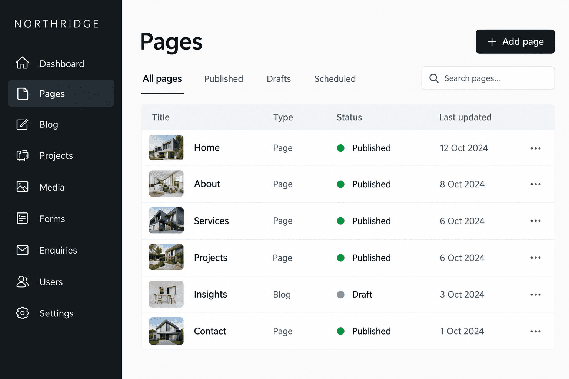The height and width of the screenshot is (379, 569).
Task: Click the Add page button
Action: pos(515,41)
